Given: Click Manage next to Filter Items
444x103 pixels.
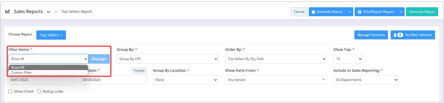Looking at the screenshot, I should coord(99,59).
